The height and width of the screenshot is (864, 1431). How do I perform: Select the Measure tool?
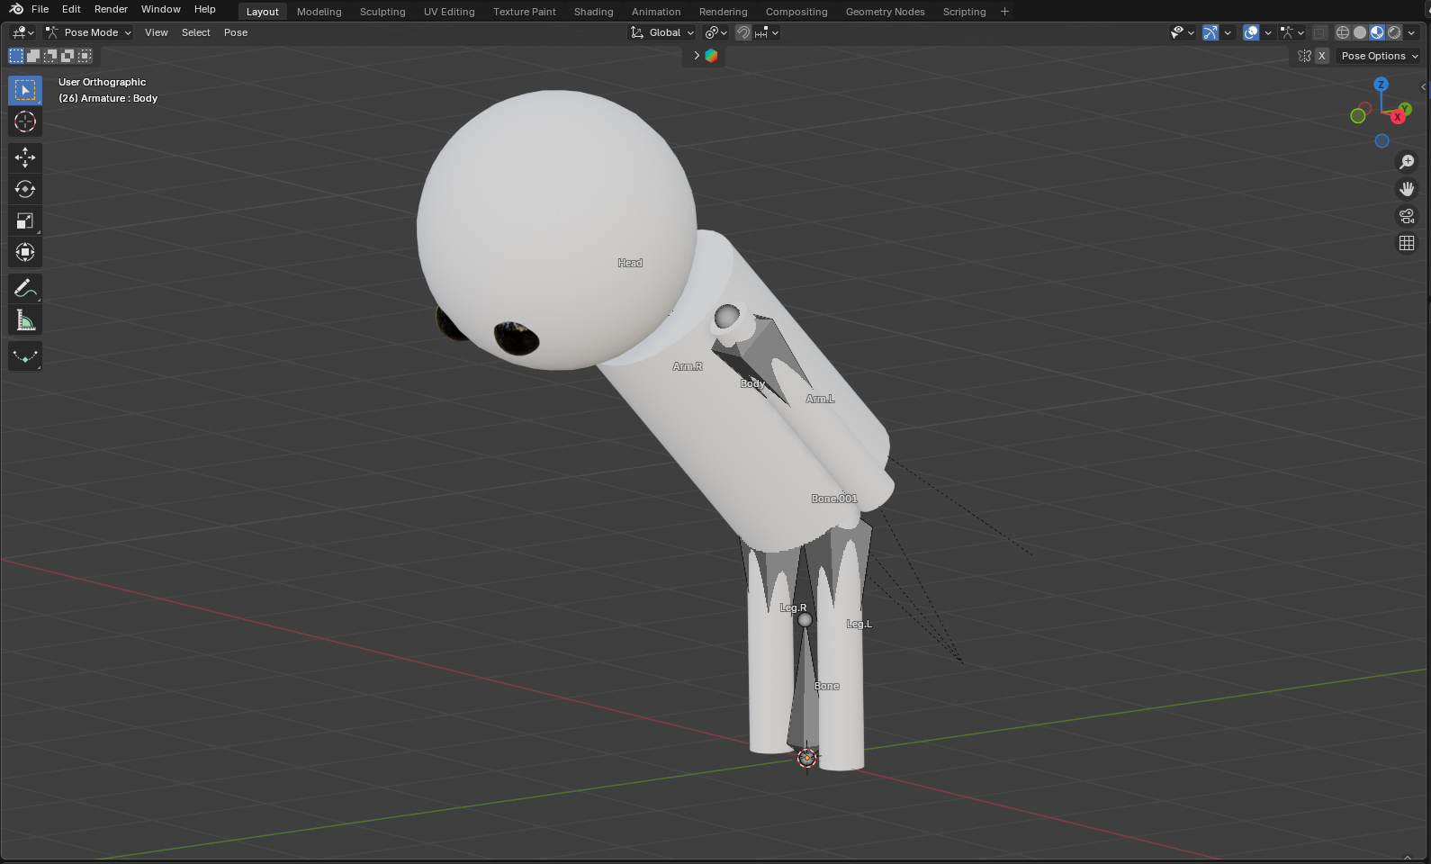point(25,319)
